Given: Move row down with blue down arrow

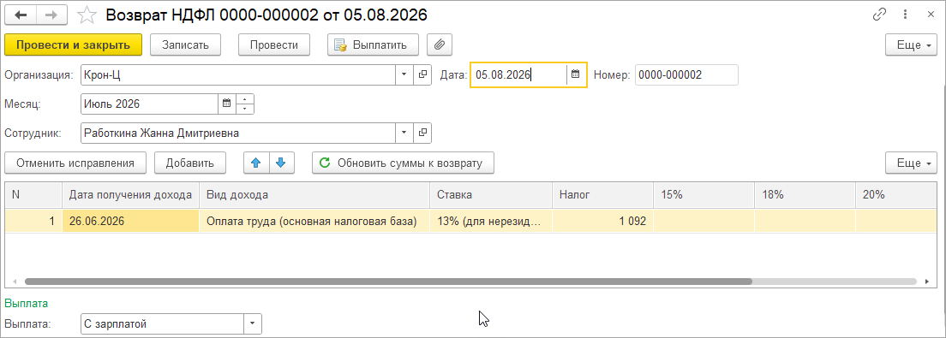Looking at the screenshot, I should click(x=281, y=163).
